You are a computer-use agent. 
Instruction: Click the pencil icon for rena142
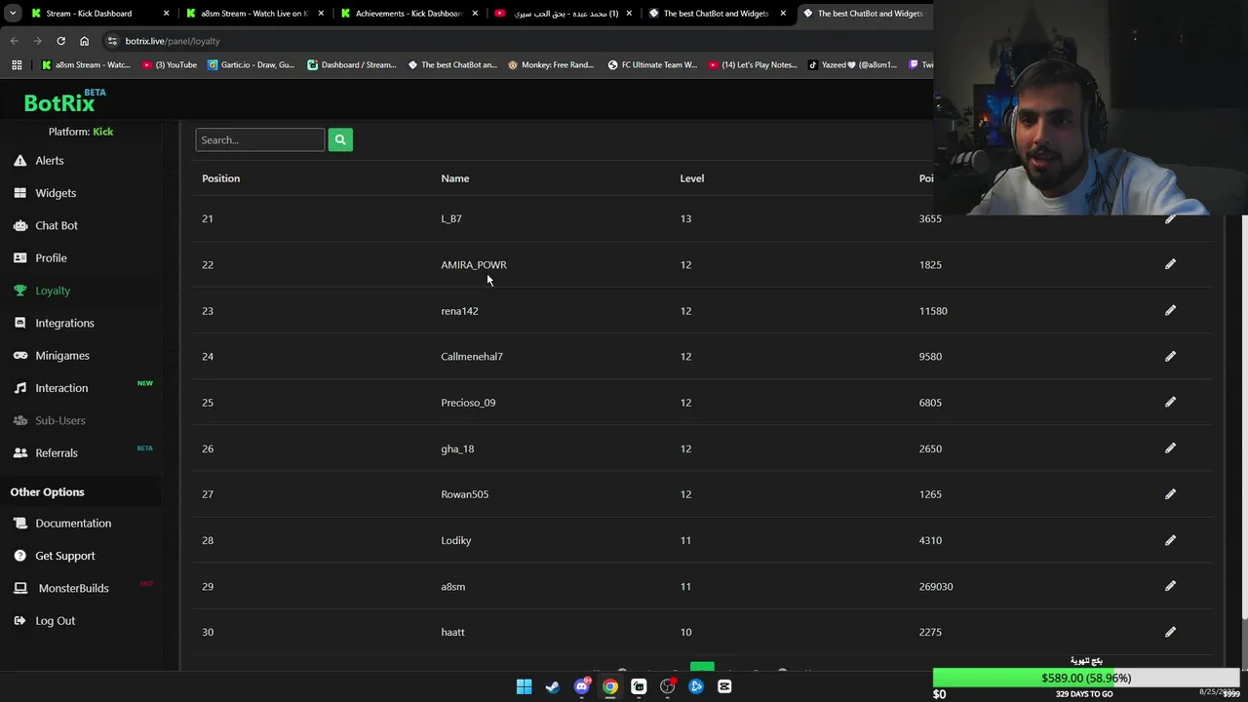pos(1170,310)
